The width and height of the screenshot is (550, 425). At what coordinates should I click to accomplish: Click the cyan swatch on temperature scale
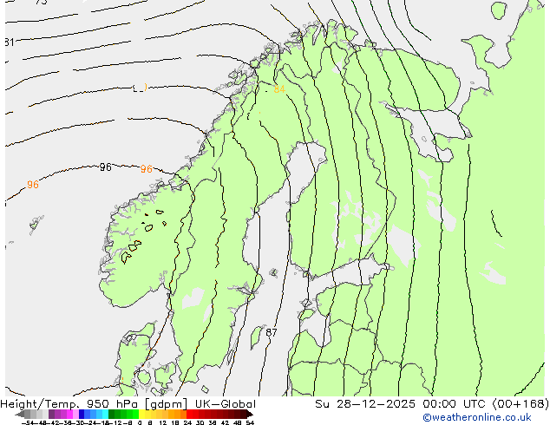pyautogui.click(x=105, y=414)
